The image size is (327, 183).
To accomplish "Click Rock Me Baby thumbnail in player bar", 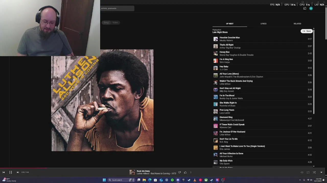I will (132, 172).
